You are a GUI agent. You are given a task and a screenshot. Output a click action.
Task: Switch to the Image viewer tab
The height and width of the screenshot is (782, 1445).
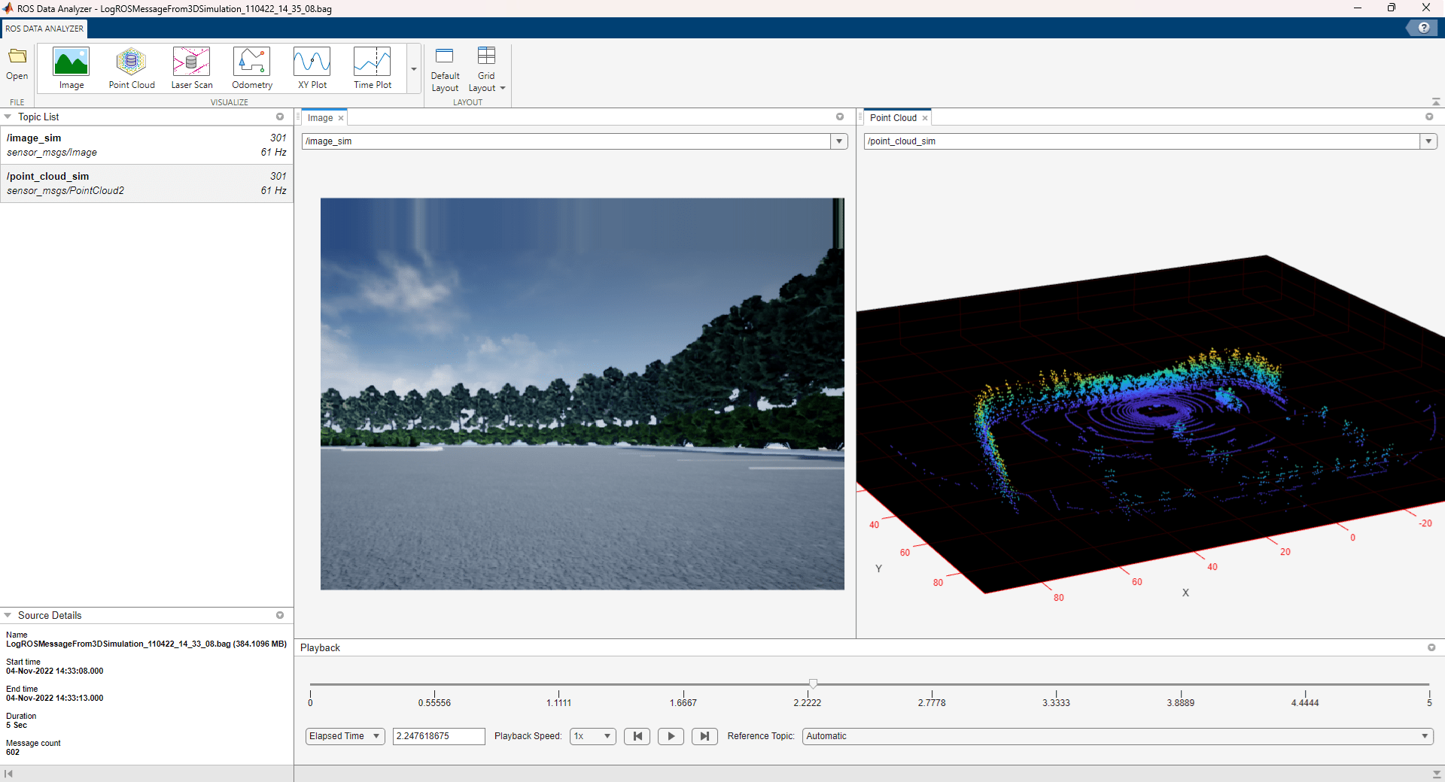click(x=319, y=117)
